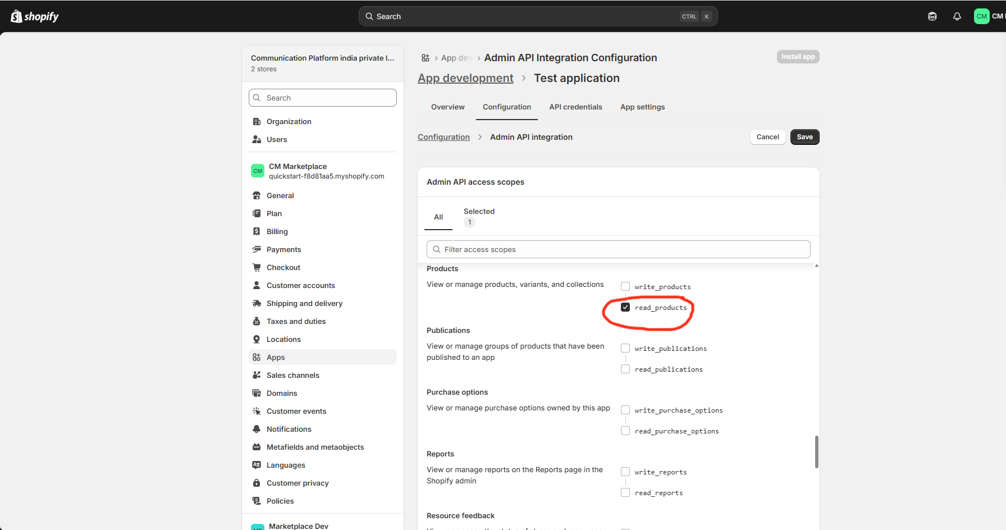Go to Locations settings
The width and height of the screenshot is (1006, 530).
click(323, 339)
